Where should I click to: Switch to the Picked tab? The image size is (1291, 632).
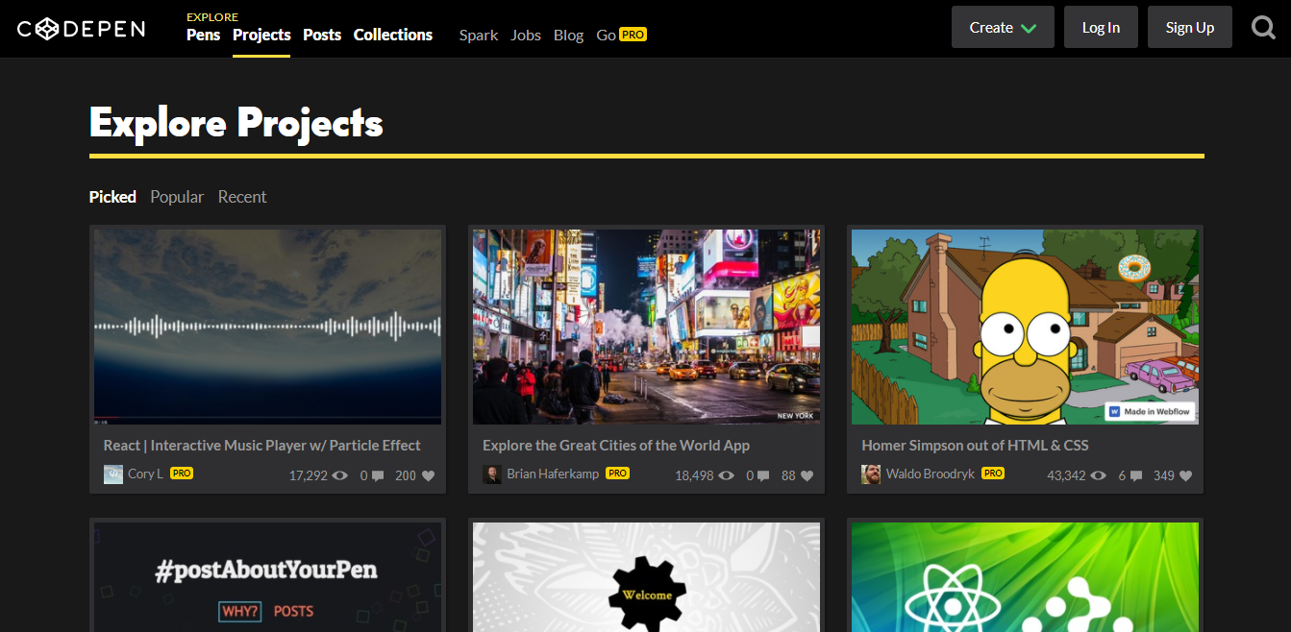point(112,197)
